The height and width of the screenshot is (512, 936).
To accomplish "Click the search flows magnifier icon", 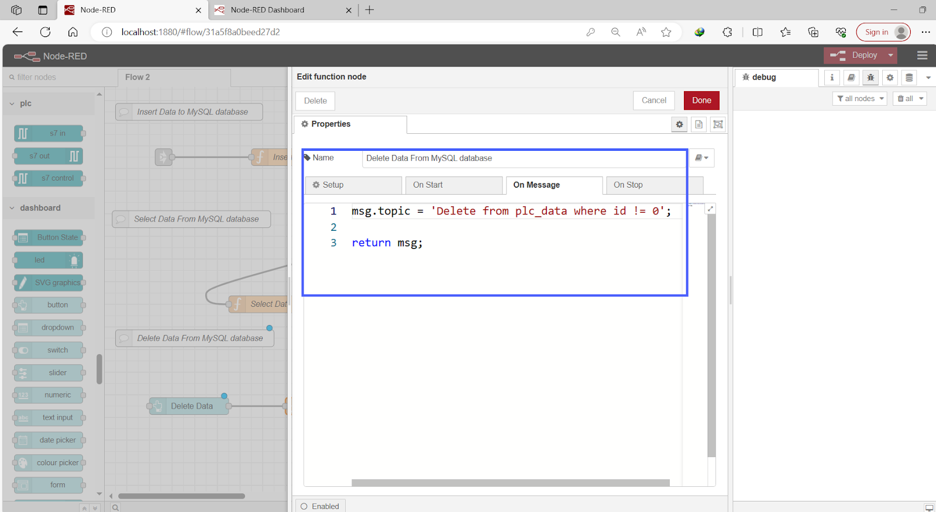I will coord(116,507).
